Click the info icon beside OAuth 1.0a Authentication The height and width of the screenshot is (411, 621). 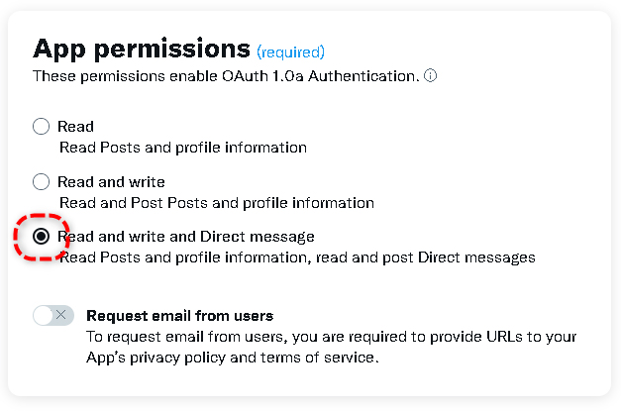(430, 75)
